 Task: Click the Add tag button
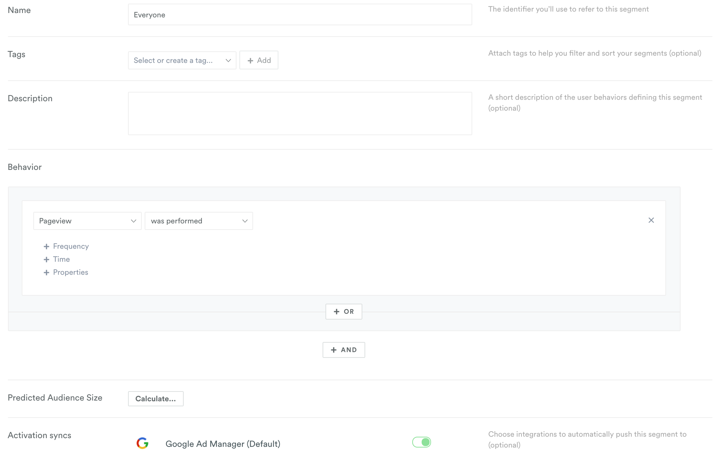tap(259, 60)
